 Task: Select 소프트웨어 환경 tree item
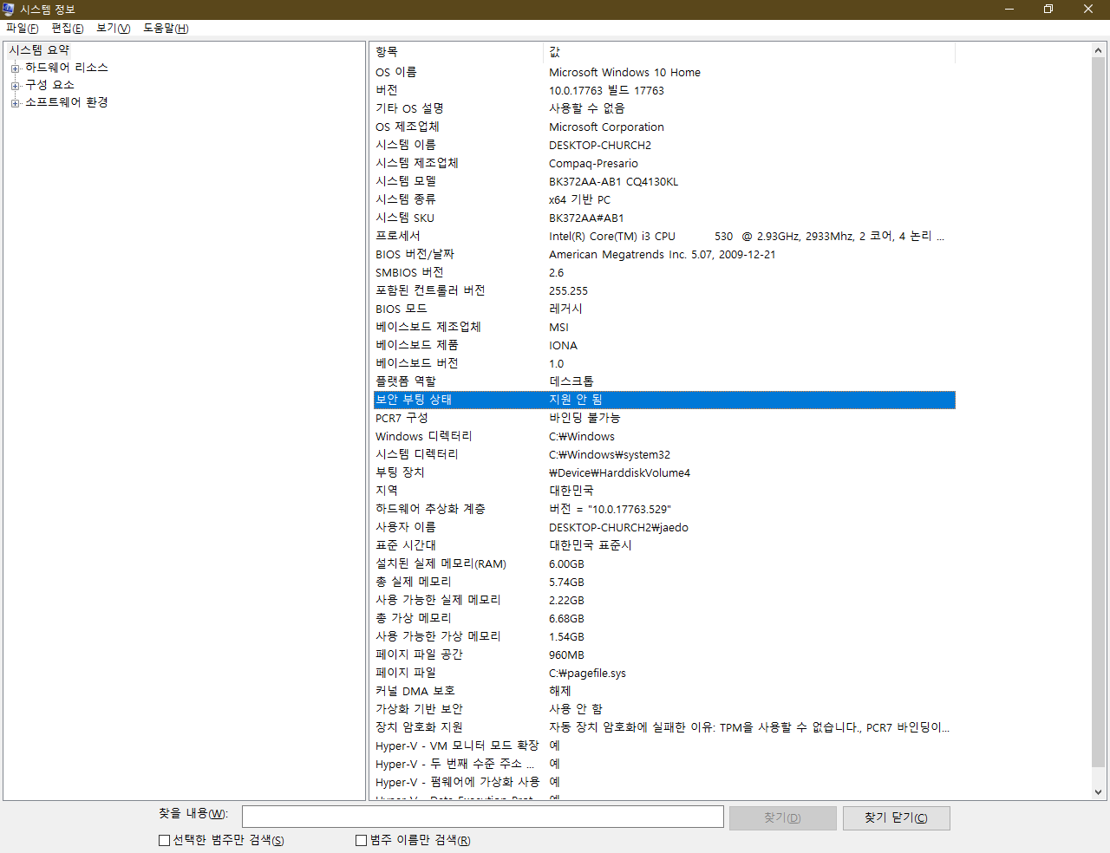coord(67,102)
